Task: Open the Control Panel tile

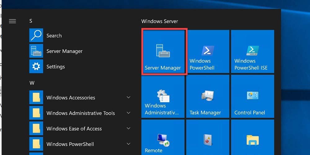Action: click(x=252, y=96)
